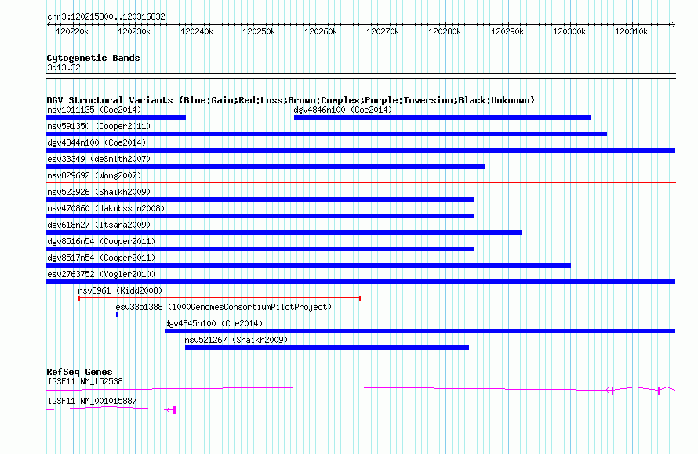The width and height of the screenshot is (698, 454).
Task: Open the IGSF11|NM_001015887 gene label
Action: [x=92, y=401]
